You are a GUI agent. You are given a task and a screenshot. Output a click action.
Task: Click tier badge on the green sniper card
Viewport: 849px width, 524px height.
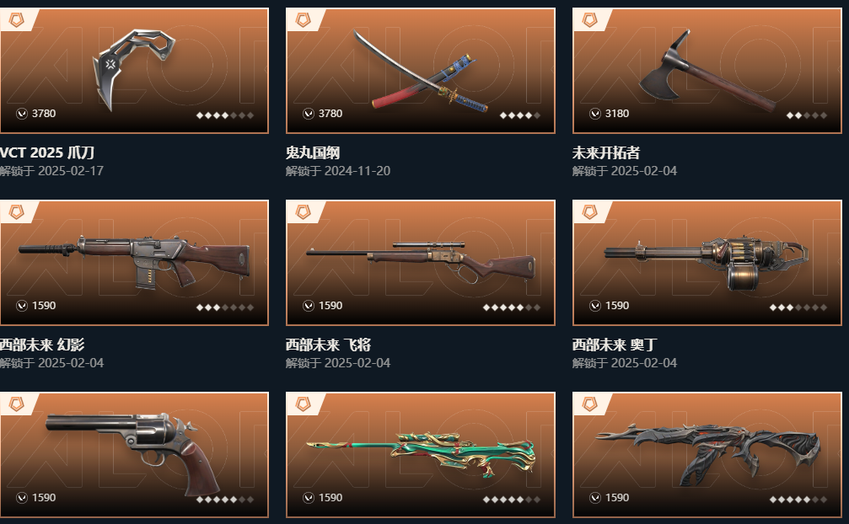[x=304, y=404]
